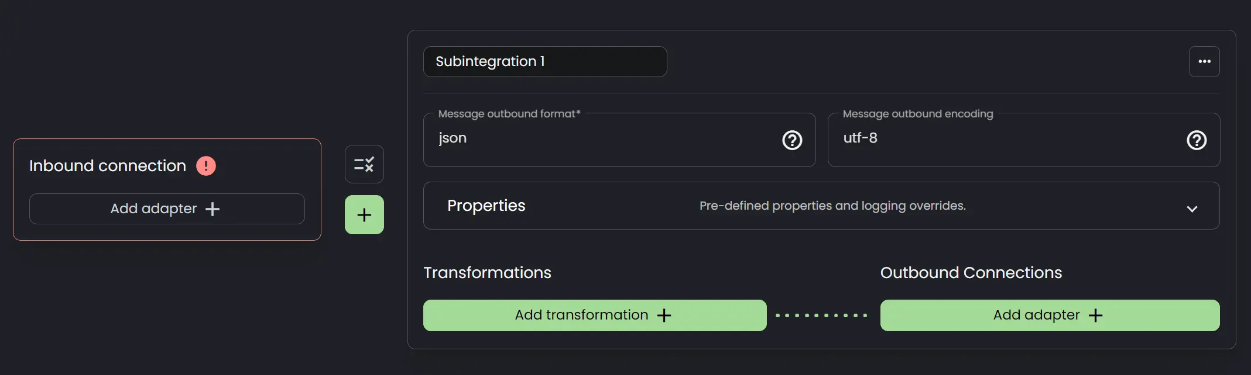Expand the Properties chevron arrow
This screenshot has width=1251, height=375.
[1192, 209]
